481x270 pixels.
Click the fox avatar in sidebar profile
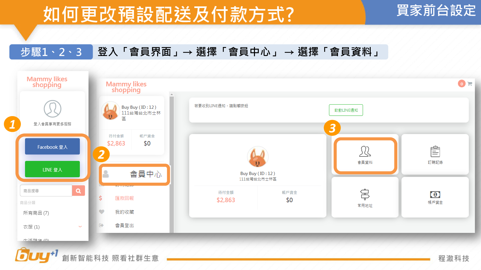click(110, 111)
